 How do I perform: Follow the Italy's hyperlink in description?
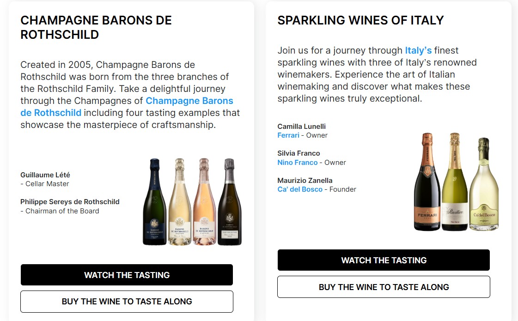click(x=418, y=50)
